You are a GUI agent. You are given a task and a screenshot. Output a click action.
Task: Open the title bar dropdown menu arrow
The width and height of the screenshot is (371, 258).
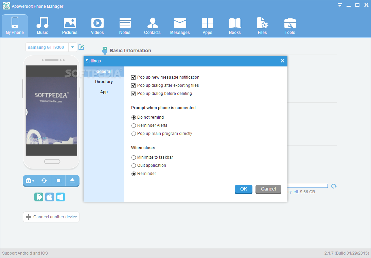click(x=339, y=5)
